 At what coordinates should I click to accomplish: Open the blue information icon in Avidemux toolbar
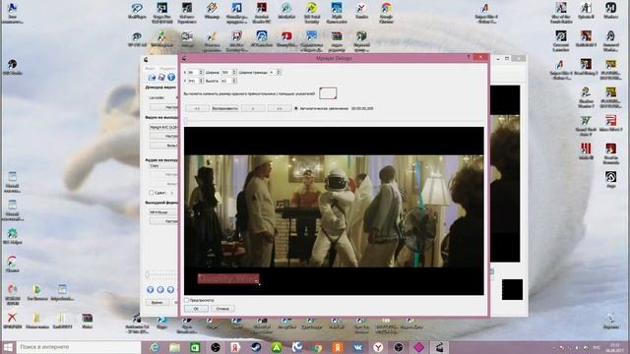pyautogui.click(x=171, y=77)
